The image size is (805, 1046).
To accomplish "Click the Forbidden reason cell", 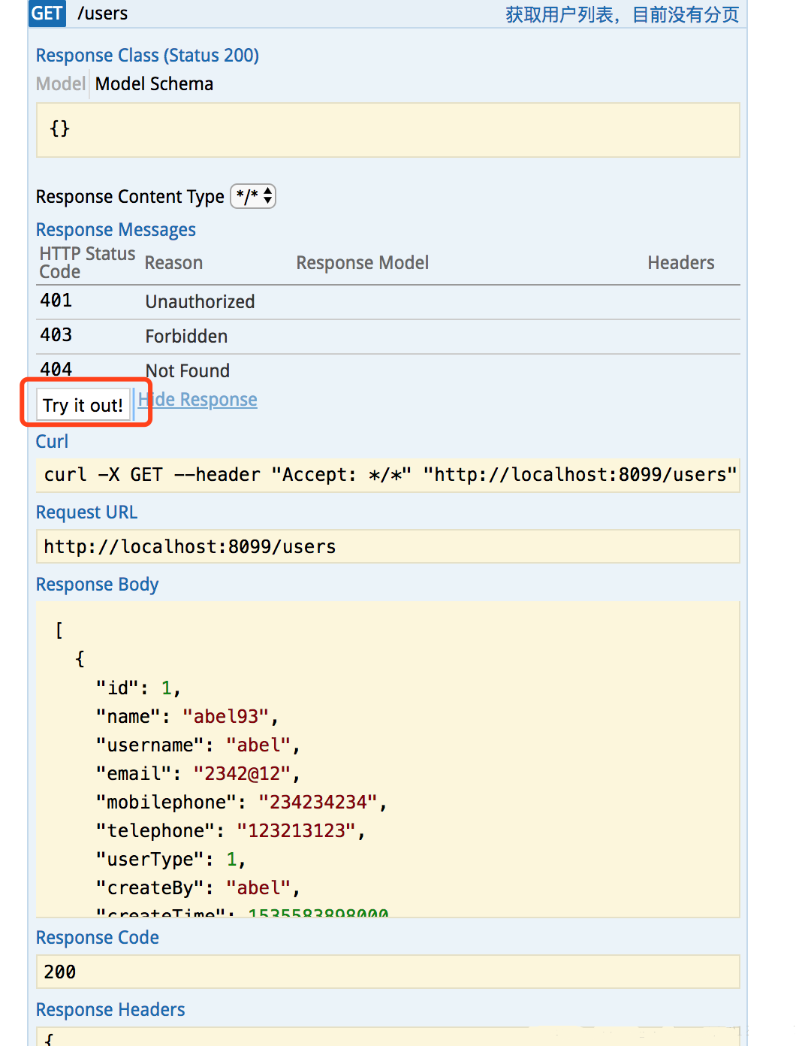I will click(186, 336).
